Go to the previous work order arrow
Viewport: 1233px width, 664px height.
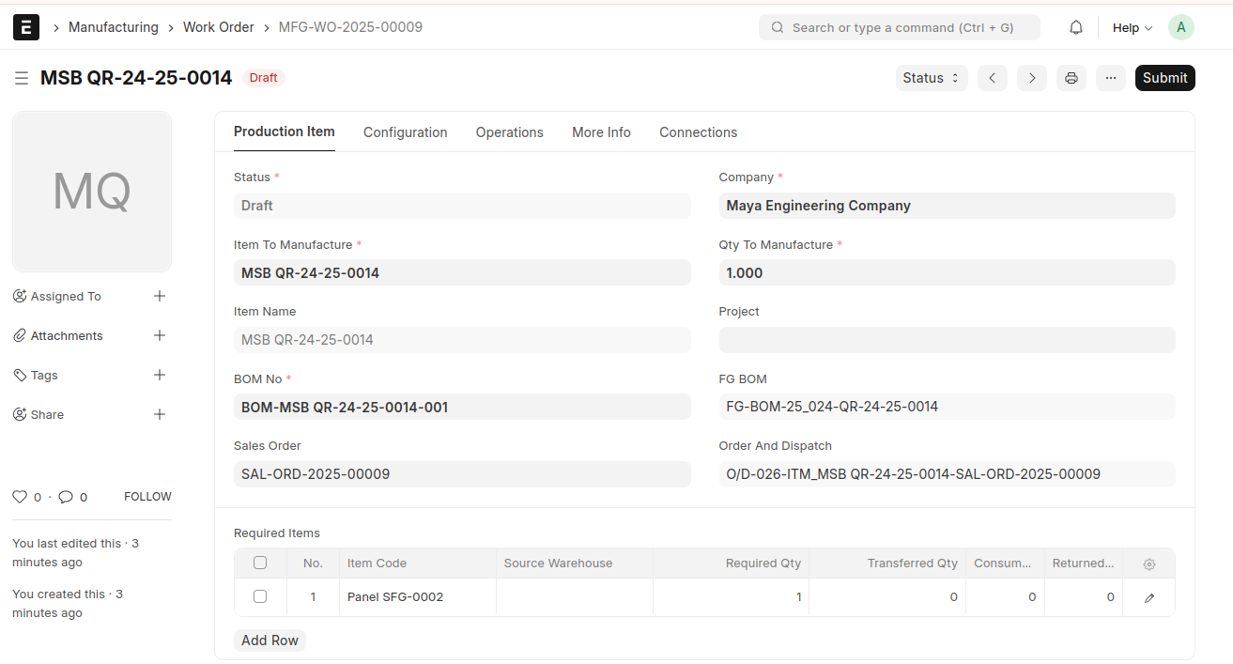click(x=993, y=78)
